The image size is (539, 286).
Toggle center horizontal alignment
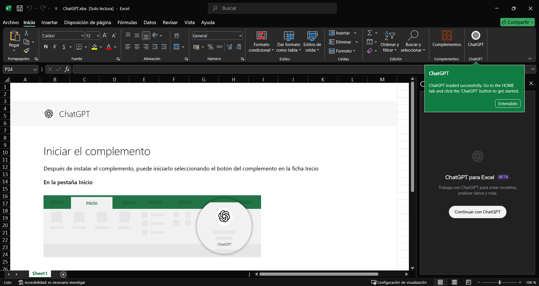click(137, 47)
